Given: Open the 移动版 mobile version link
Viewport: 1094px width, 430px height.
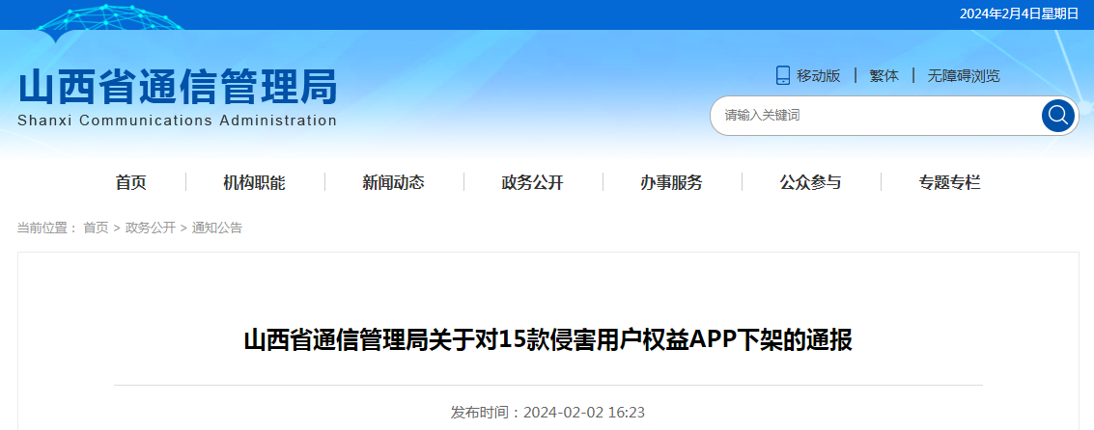Looking at the screenshot, I should tap(819, 76).
